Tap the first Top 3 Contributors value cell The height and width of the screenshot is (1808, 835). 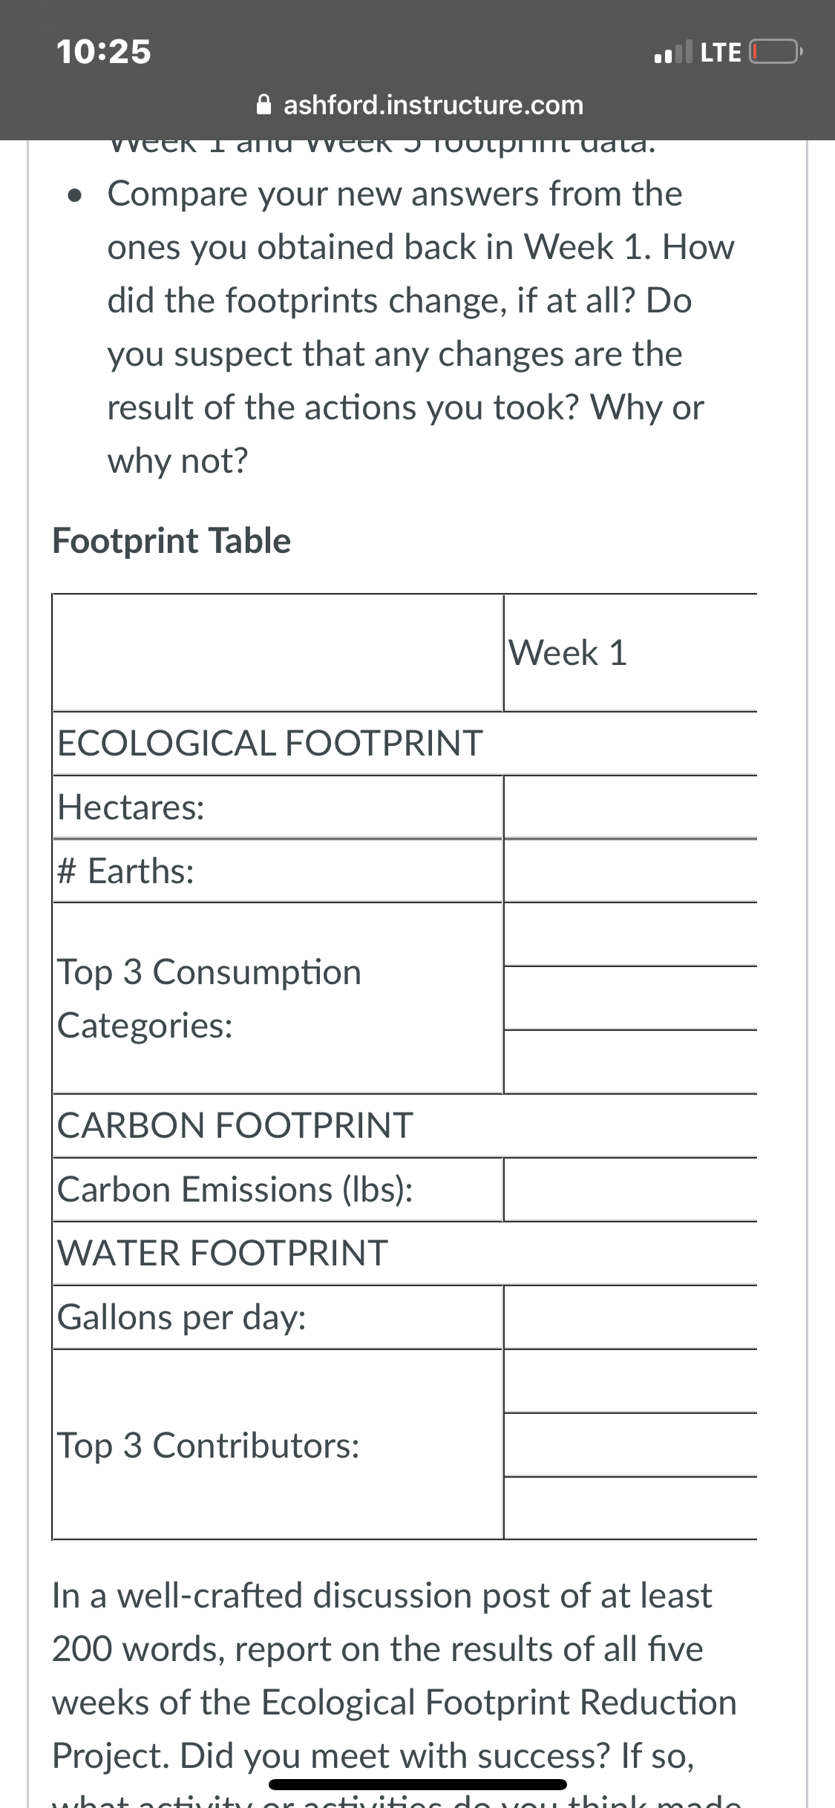tap(630, 1381)
